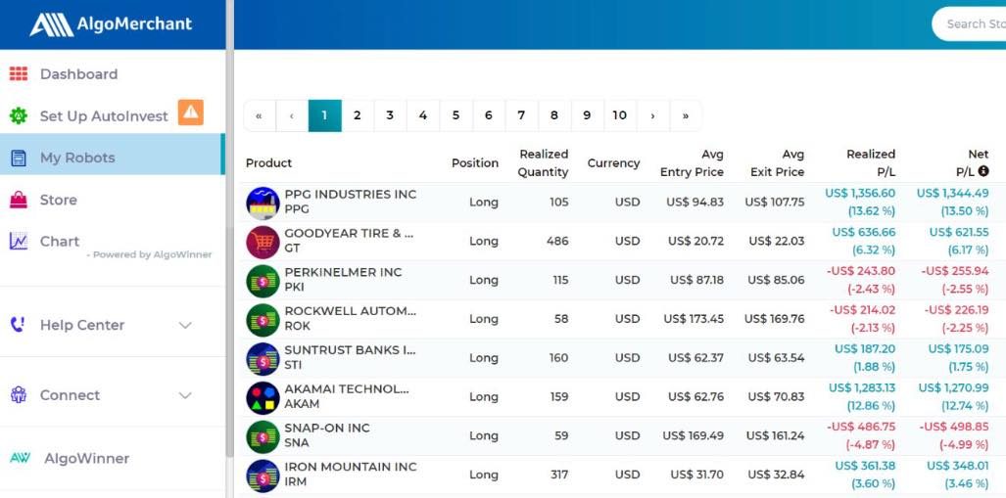1006x498 pixels.
Task: Click the Dashboard grid icon
Action: [x=18, y=74]
